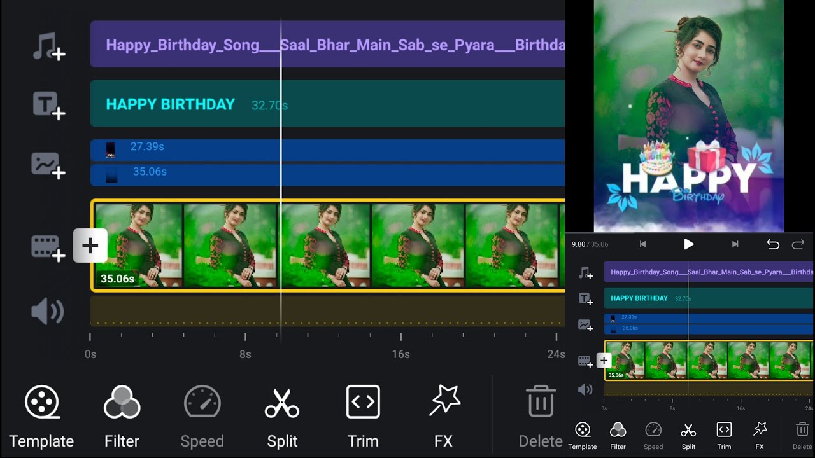Select the small blue 35.06s overlay track
Screen dimensions: 815x458
[709, 329]
